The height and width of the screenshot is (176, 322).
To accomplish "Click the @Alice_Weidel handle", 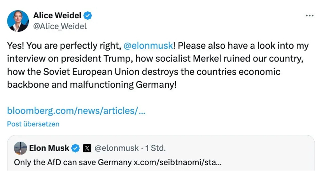I will tap(60, 26).
